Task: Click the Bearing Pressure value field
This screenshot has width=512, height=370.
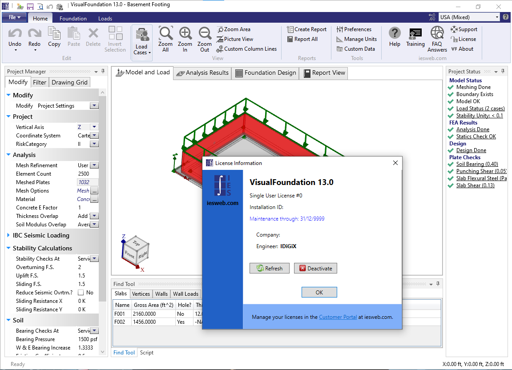Action: (x=88, y=339)
